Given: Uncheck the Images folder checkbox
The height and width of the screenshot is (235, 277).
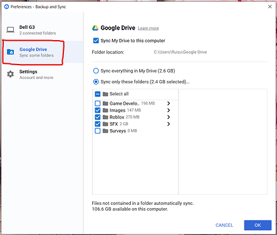Looking at the screenshot, I should pos(98,110).
